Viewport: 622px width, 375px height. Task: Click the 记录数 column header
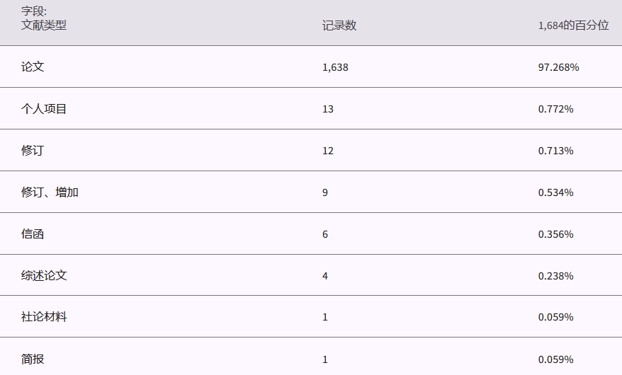[x=339, y=25]
